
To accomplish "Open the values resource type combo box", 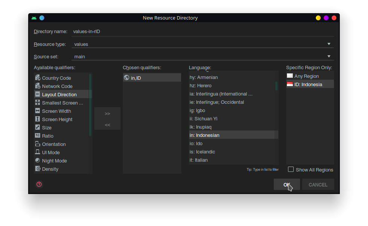I will [202, 44].
